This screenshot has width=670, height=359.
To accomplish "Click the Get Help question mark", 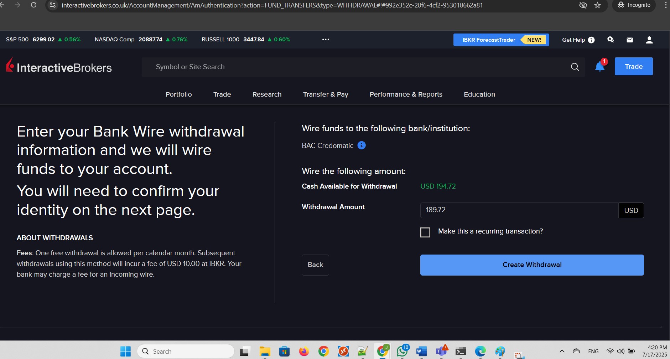I will coord(591,40).
